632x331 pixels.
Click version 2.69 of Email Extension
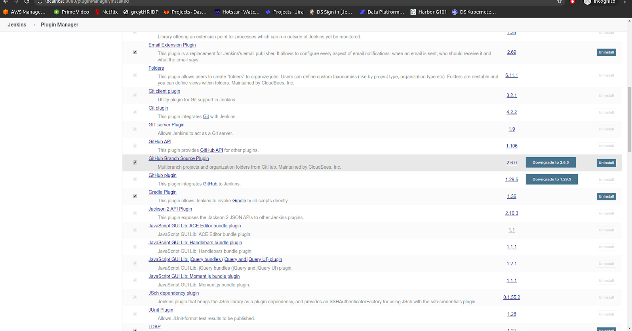pos(512,52)
